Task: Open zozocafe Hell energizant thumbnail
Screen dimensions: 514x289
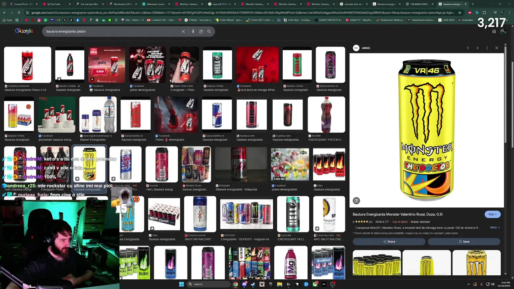Action: (293, 214)
